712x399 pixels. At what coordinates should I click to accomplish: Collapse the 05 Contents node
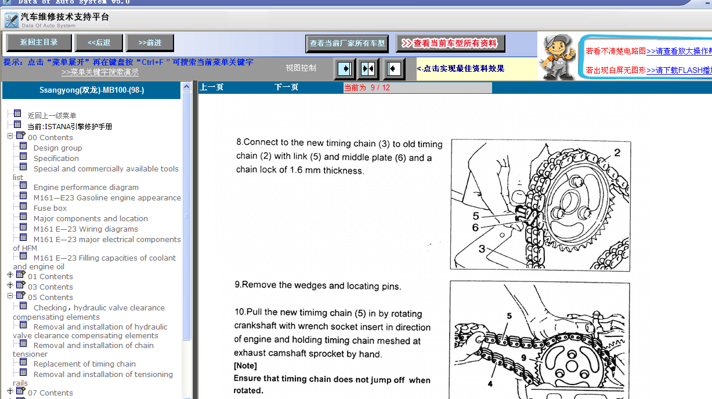(10, 296)
